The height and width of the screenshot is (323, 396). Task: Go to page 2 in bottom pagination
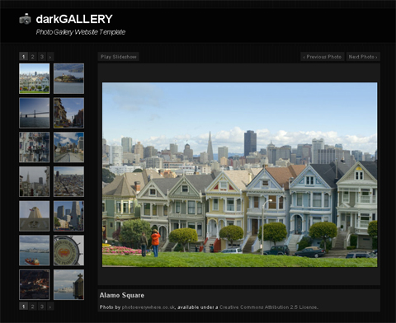[32, 307]
